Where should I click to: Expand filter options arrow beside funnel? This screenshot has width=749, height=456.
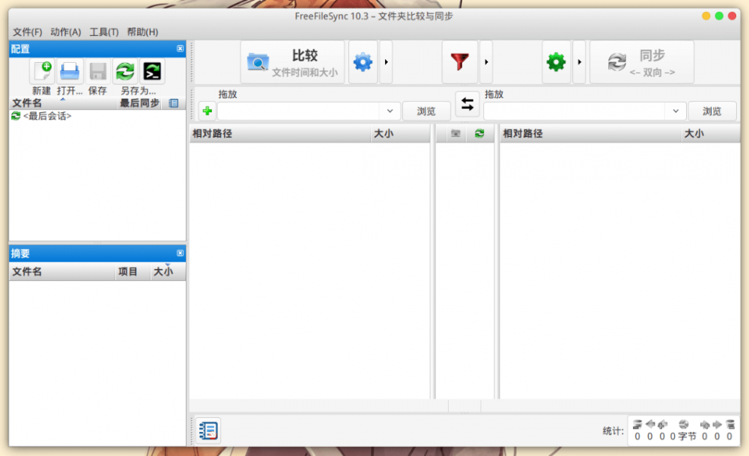point(486,62)
